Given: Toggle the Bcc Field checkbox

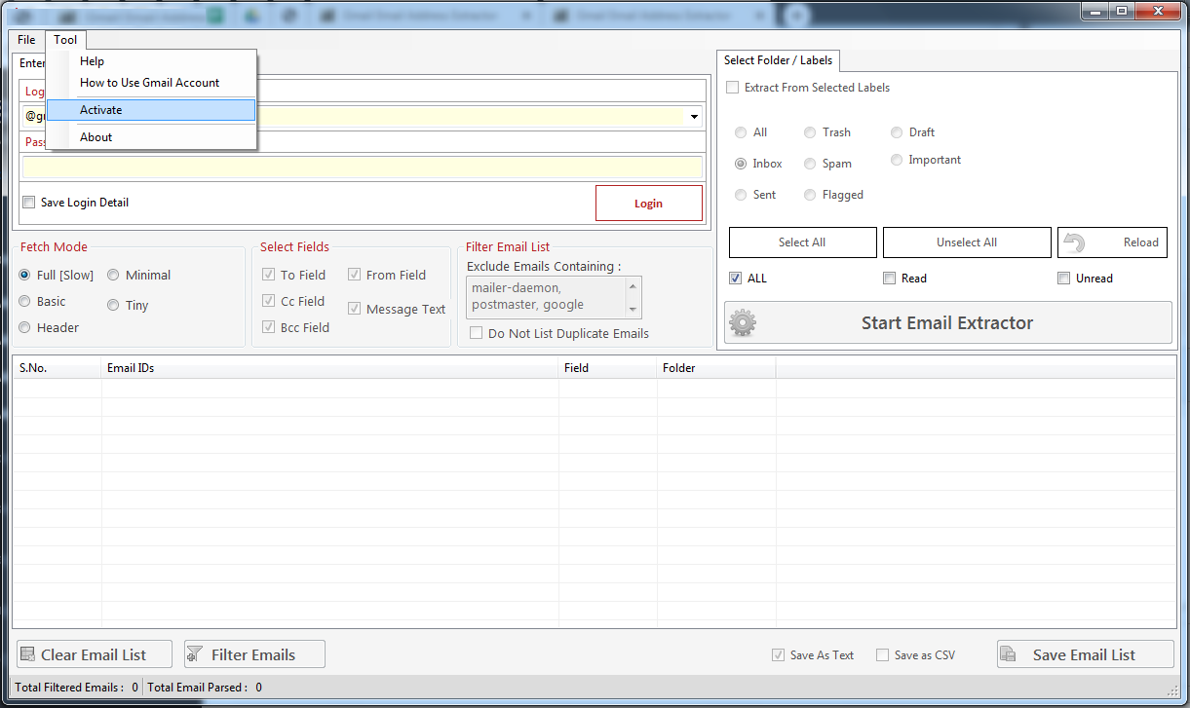Looking at the screenshot, I should click(x=268, y=328).
